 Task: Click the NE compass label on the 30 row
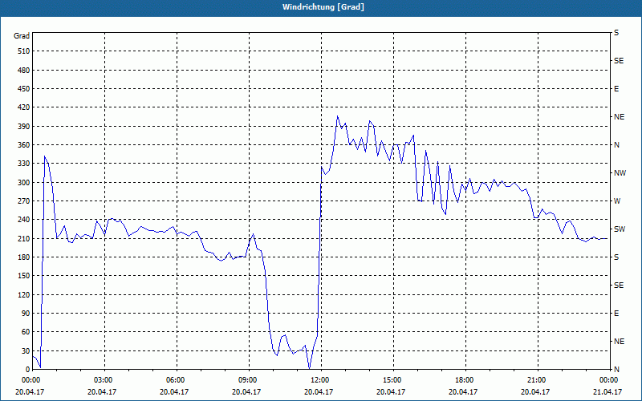coord(619,342)
